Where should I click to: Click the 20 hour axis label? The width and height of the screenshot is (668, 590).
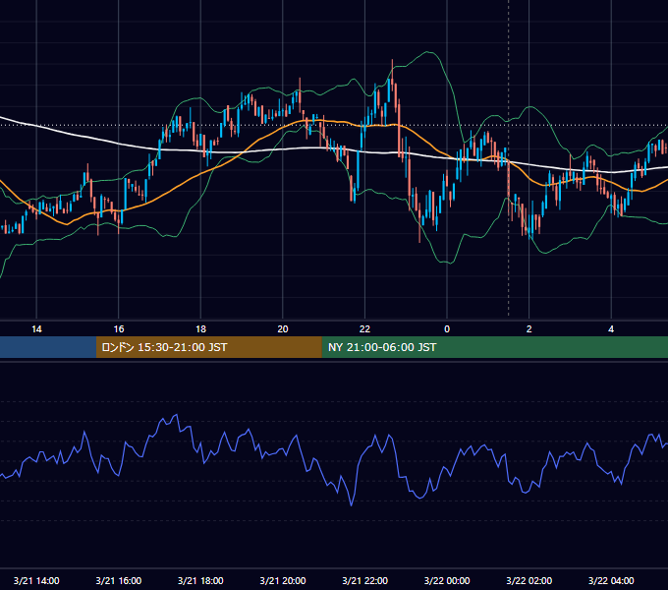pos(283,329)
